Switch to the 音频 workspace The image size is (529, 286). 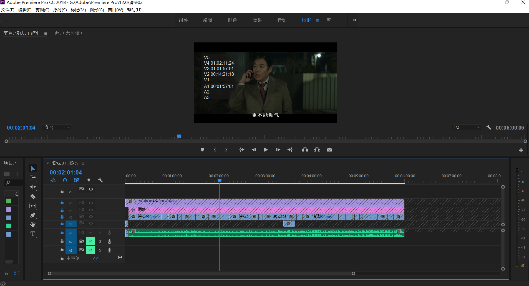point(282,20)
